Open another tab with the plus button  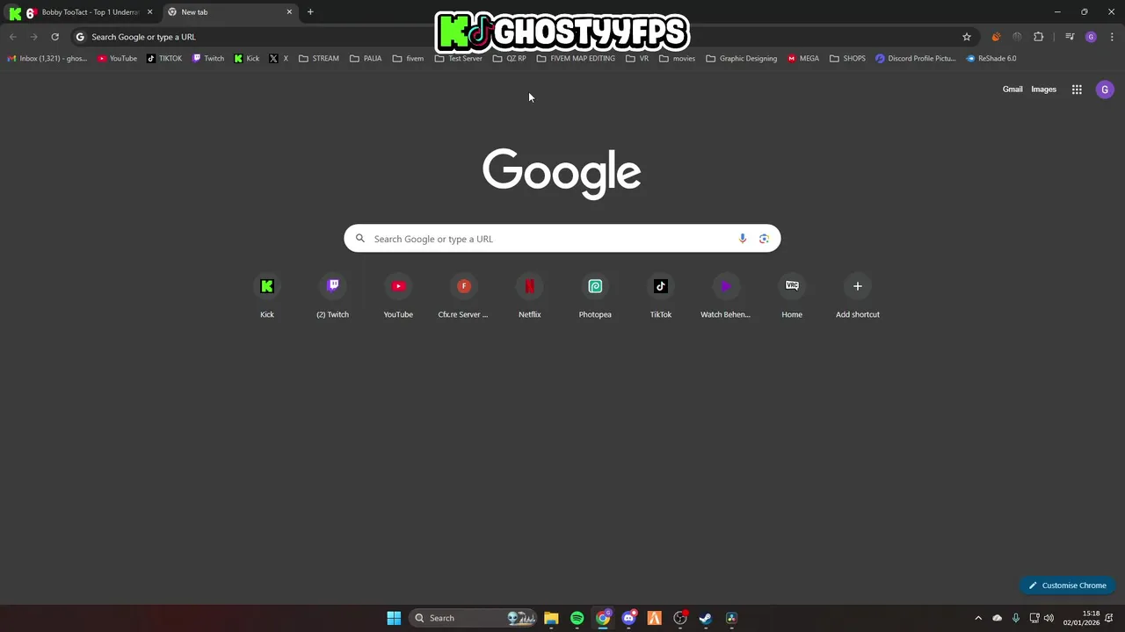310,12
